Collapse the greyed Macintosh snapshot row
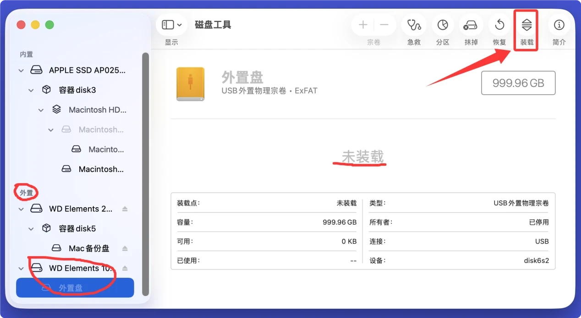 pos(51,130)
